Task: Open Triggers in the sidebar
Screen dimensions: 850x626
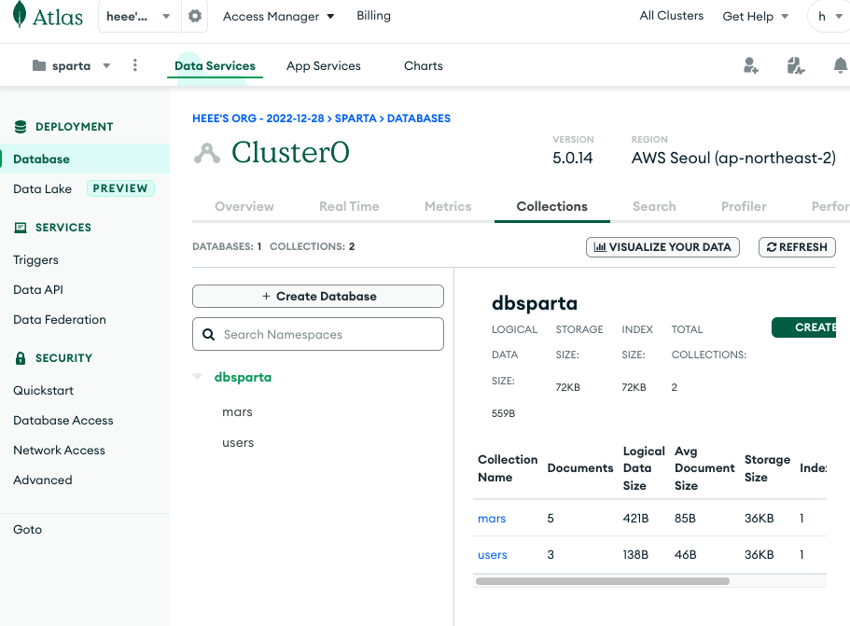Action: 35,260
